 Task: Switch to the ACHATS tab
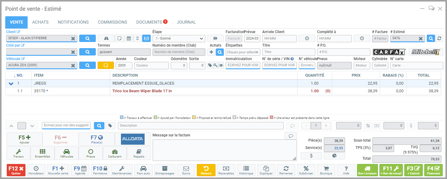click(x=40, y=22)
